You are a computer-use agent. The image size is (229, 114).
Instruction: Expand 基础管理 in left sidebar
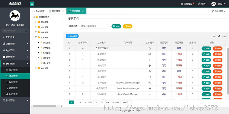(x=15, y=44)
